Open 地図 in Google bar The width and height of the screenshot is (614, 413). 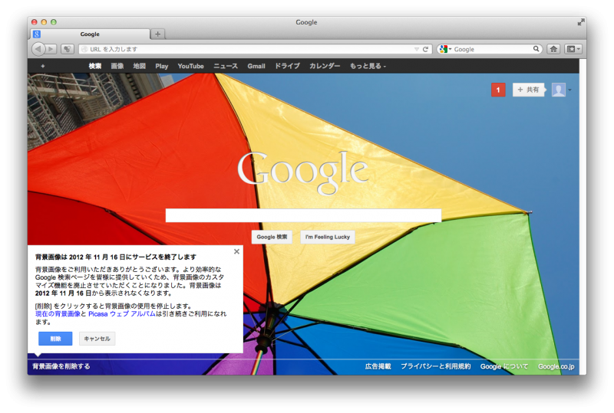pos(140,66)
